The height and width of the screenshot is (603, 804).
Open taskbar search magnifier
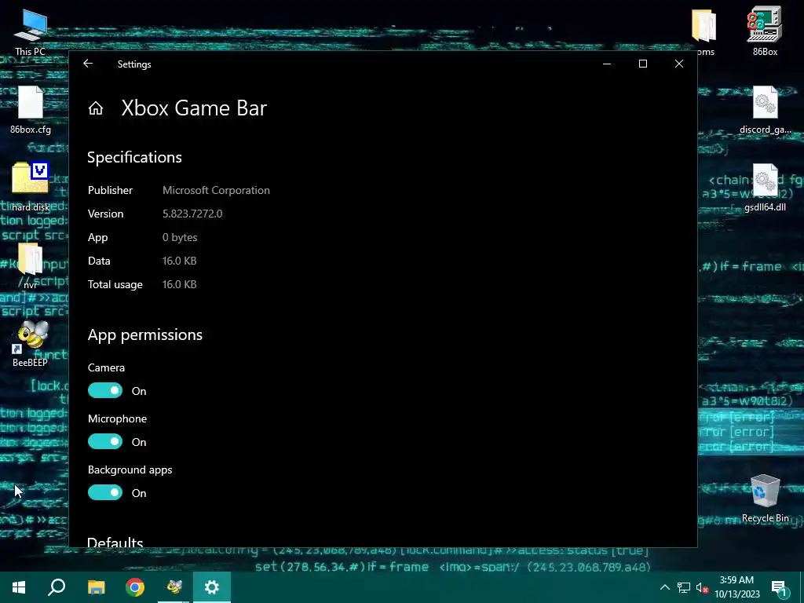point(57,587)
